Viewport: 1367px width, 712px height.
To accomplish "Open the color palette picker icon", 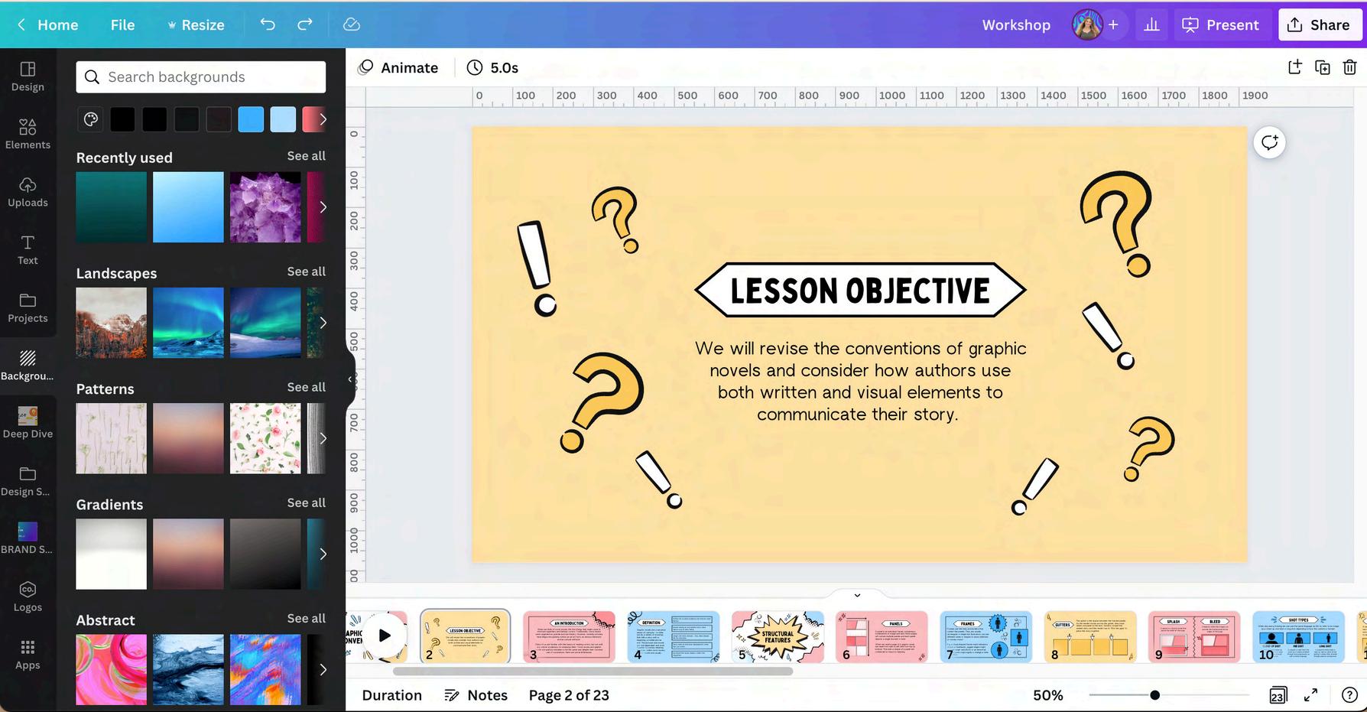I will coord(91,119).
